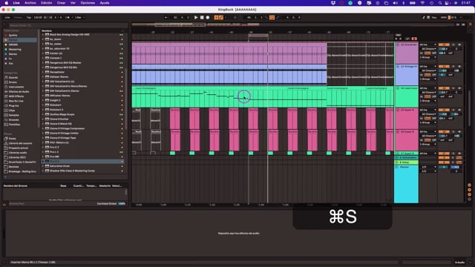Open the Crear menu

click(61, 3)
